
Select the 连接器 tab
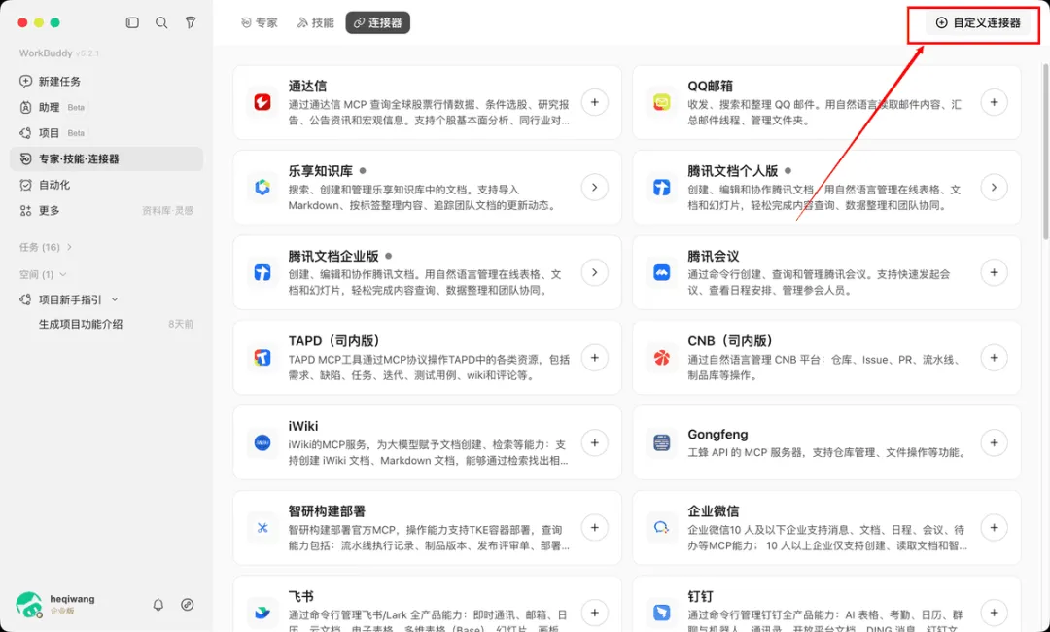point(377,22)
